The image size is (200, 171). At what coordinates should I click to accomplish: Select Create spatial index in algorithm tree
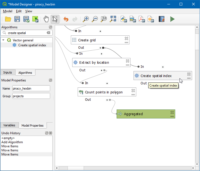point(32,45)
